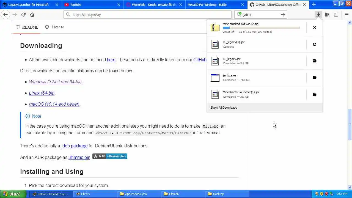
Task: Click the 'here' downloads link
Action: point(111,60)
